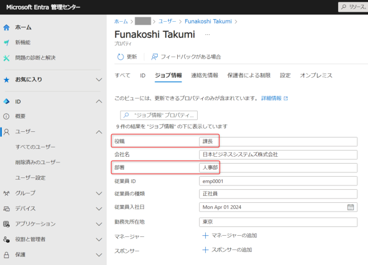The width and height of the screenshot is (368, 265).
Task: Click the 部署 field containing 人事部
Action: coord(278,168)
